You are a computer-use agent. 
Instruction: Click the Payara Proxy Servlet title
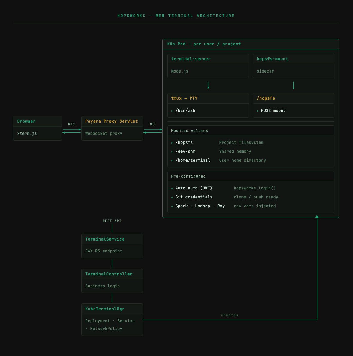coord(111,121)
